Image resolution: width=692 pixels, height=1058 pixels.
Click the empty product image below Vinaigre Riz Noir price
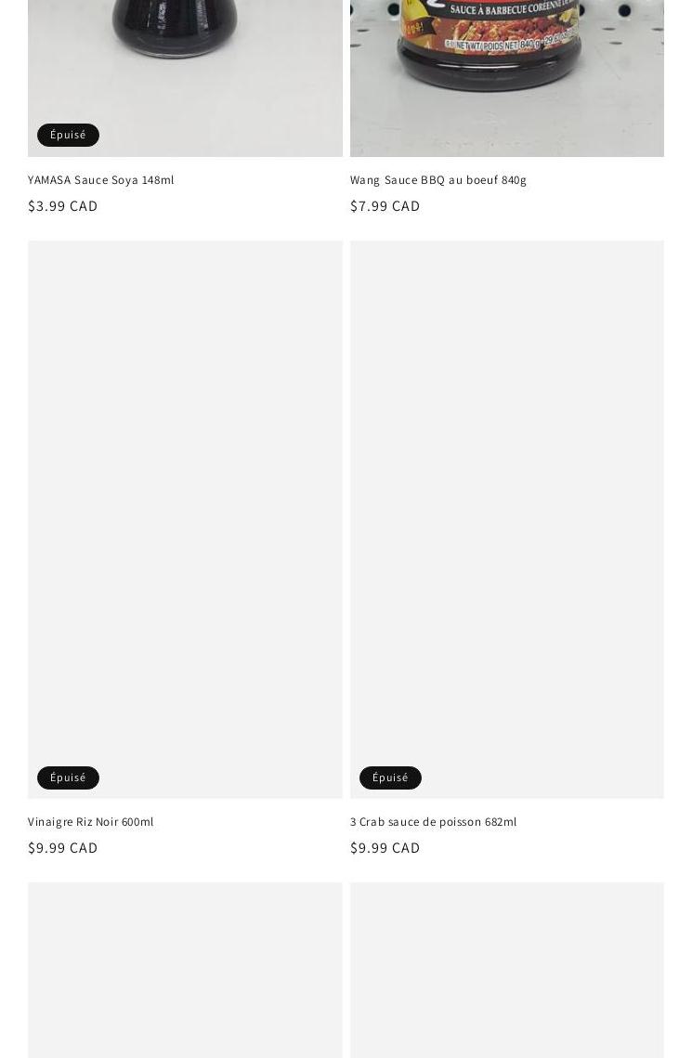tap(185, 971)
